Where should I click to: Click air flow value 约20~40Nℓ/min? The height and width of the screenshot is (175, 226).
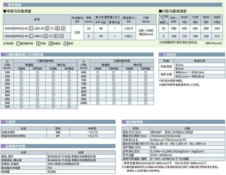point(161,155)
